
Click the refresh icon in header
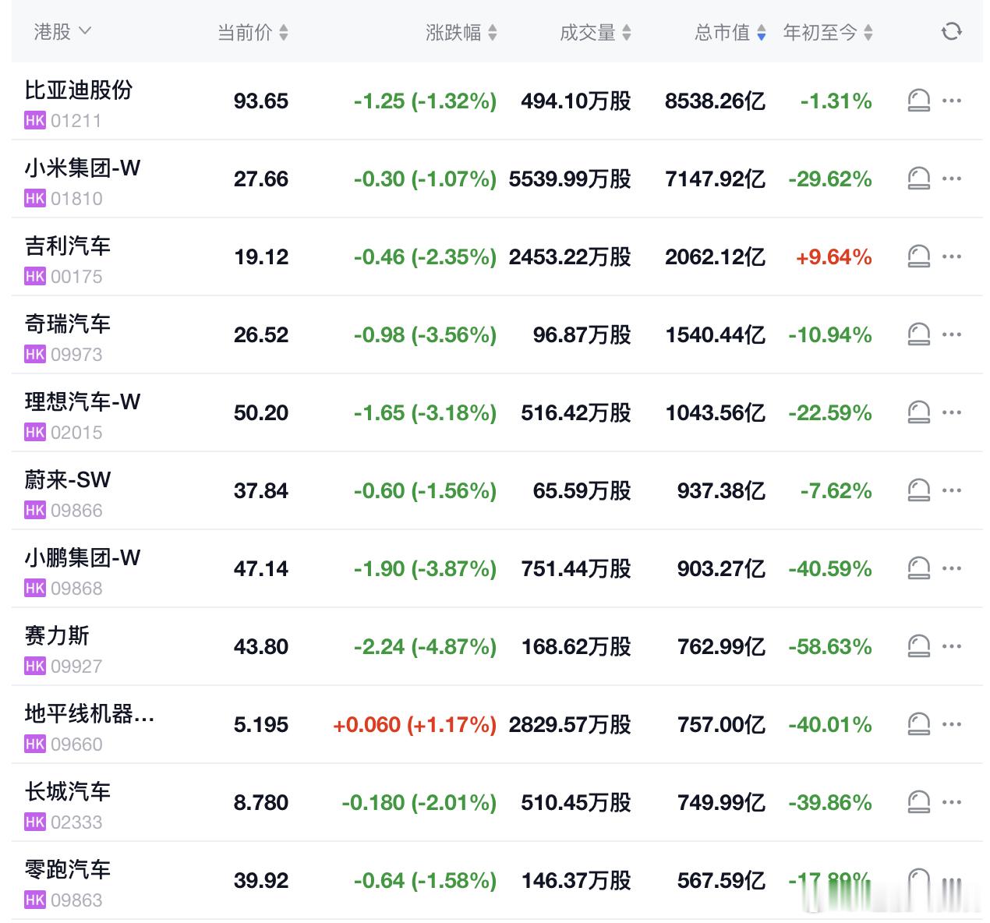951,32
